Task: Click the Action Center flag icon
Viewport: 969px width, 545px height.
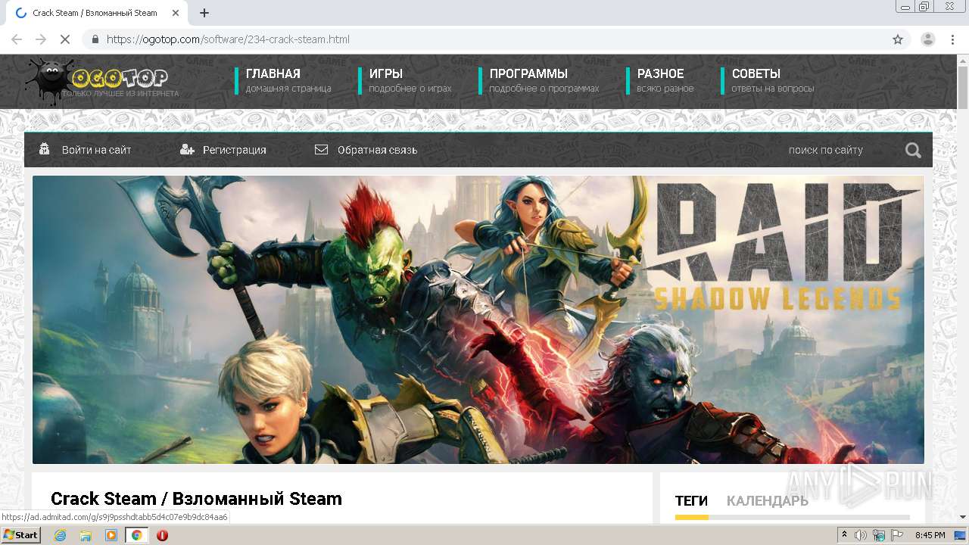Action: [896, 535]
